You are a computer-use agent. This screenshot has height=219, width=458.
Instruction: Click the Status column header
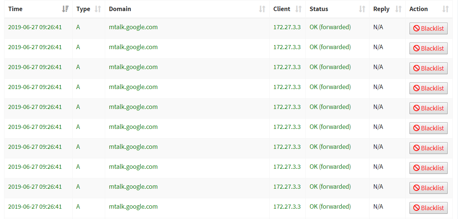(x=319, y=9)
